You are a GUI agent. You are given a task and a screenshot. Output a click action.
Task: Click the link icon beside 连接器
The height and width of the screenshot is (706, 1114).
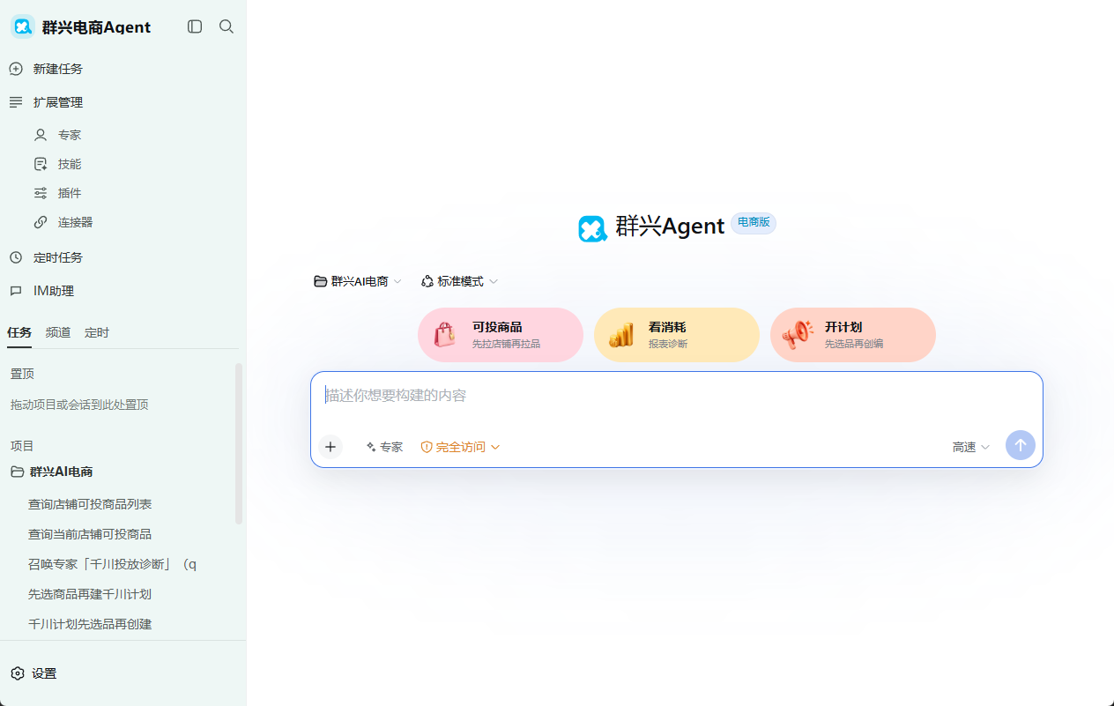coord(41,222)
